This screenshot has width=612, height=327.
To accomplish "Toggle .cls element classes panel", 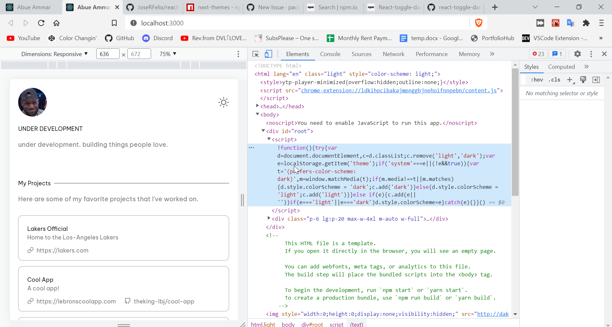I will [554, 80].
